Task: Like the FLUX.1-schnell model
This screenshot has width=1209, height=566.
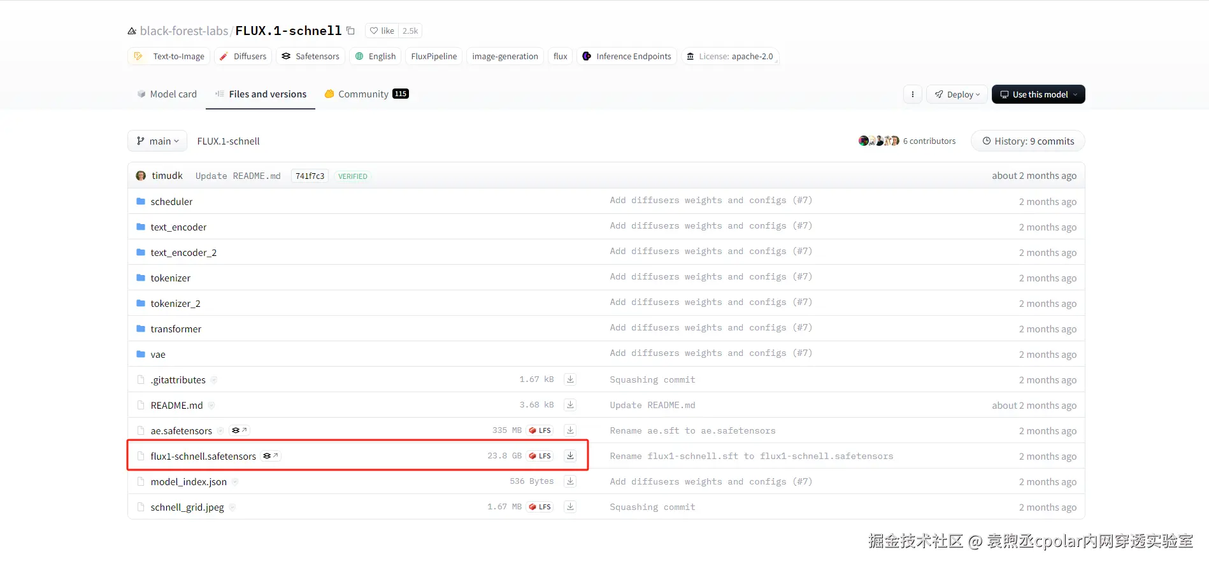Action: pos(382,31)
